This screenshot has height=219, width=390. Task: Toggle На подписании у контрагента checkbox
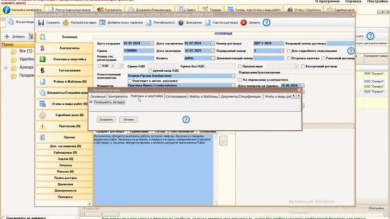240,80
